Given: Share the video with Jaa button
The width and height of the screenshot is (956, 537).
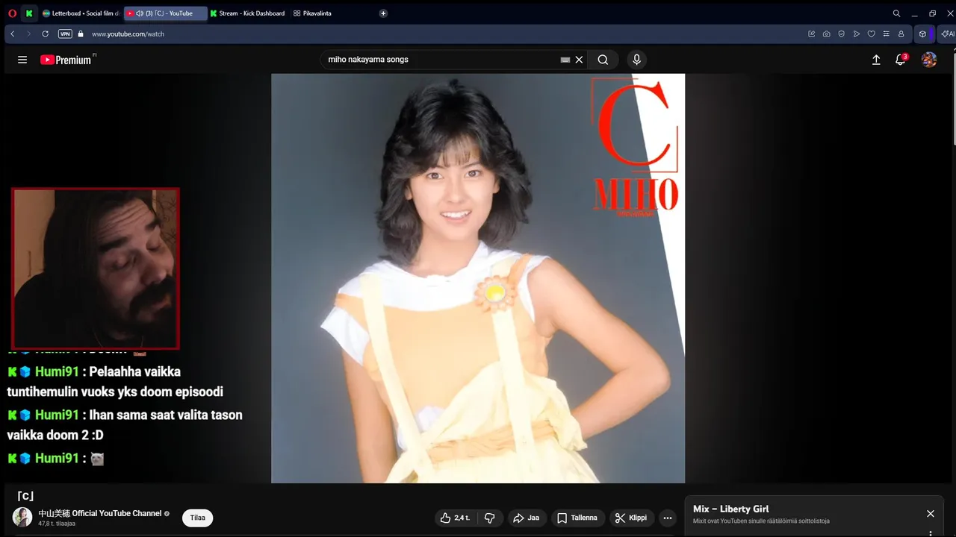Looking at the screenshot, I should click(x=526, y=518).
